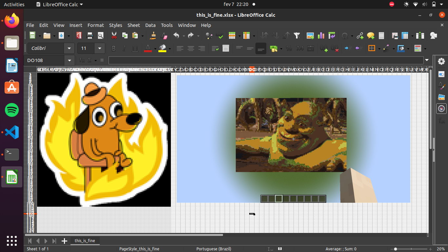This screenshot has width=448, height=252.
Task: Toggle wrap text
Action: 215,48
